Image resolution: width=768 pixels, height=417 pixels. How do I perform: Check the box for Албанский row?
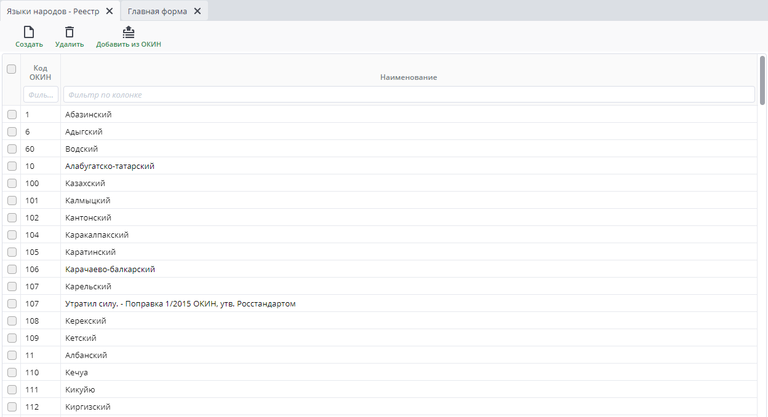click(x=12, y=355)
